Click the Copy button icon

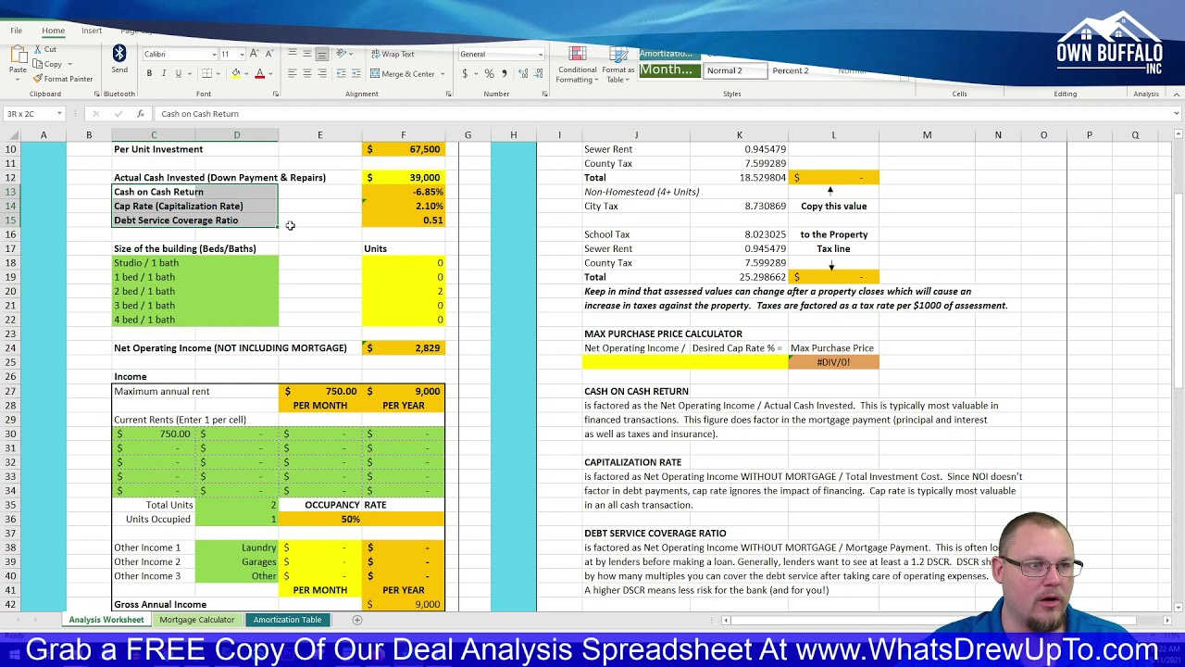(39, 64)
